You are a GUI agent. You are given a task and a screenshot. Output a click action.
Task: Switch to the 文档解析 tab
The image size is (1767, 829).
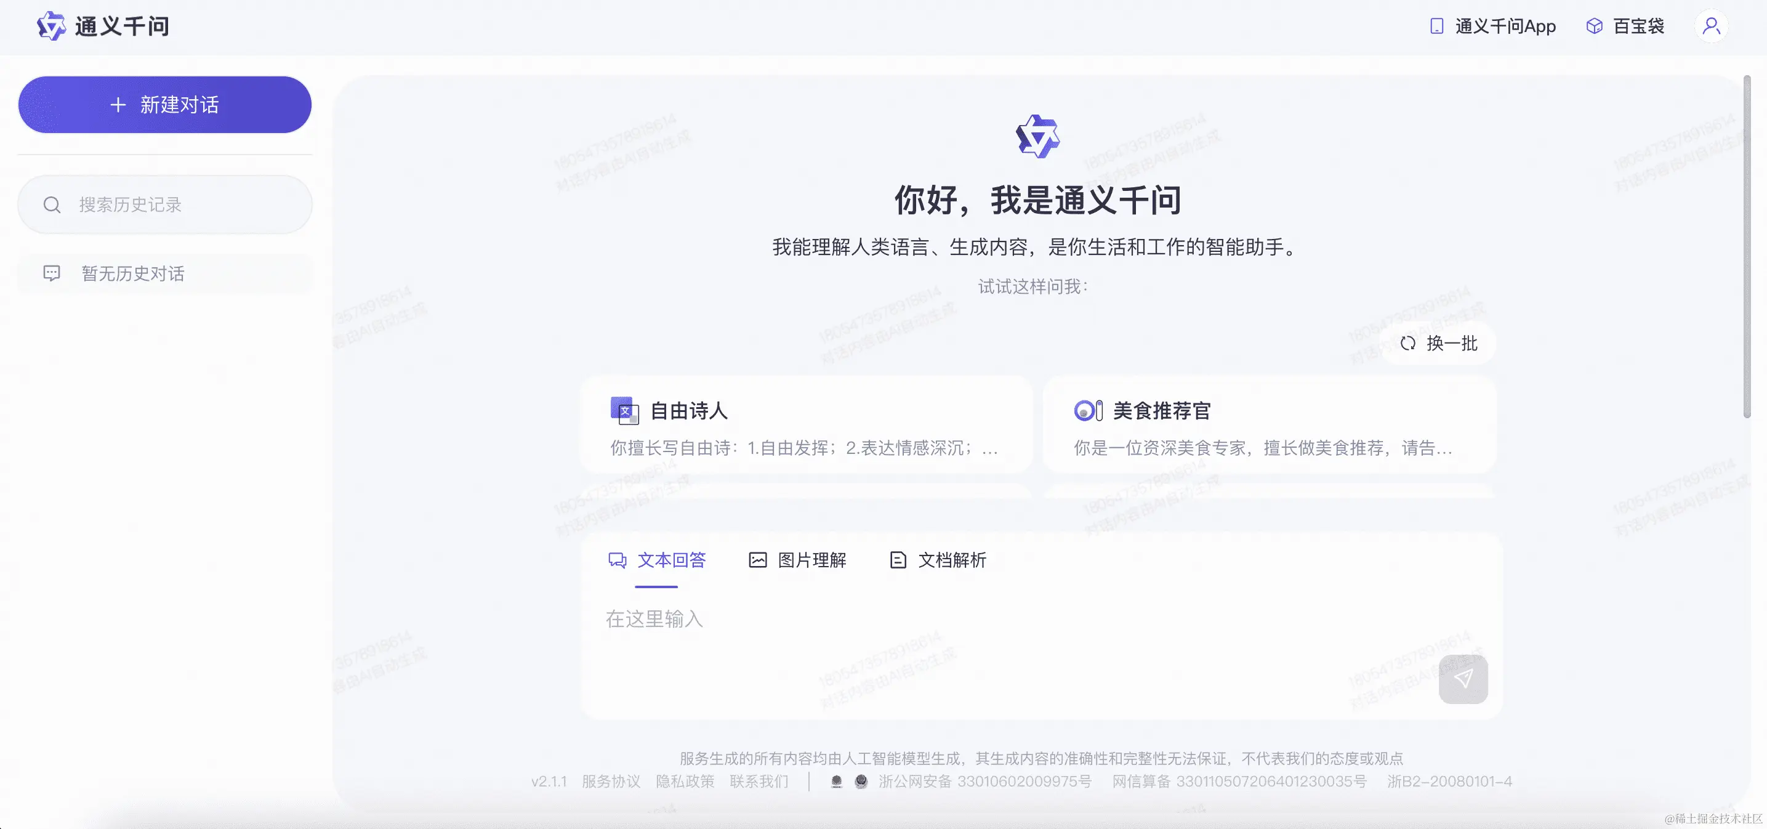(938, 560)
